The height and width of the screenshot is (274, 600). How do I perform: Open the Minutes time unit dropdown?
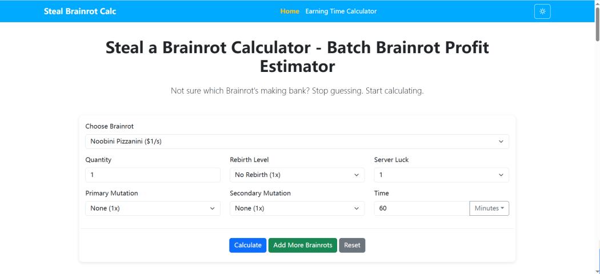(x=489, y=208)
